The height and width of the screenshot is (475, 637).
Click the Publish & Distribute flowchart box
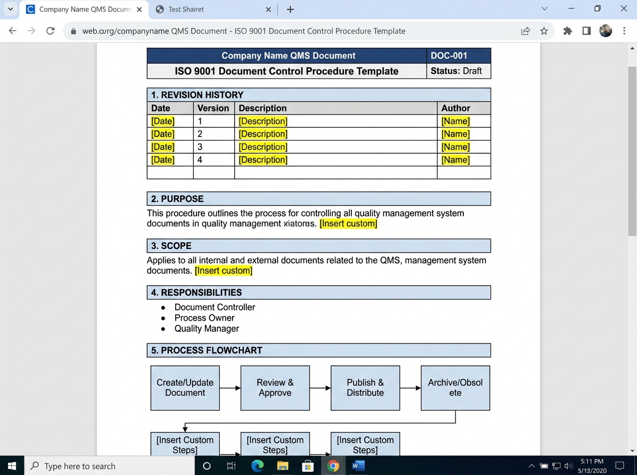(x=365, y=388)
